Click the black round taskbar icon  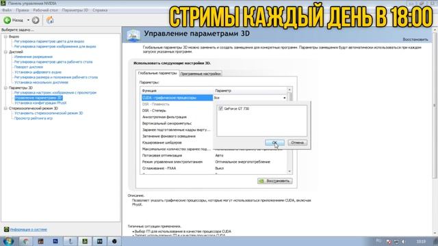point(114,241)
